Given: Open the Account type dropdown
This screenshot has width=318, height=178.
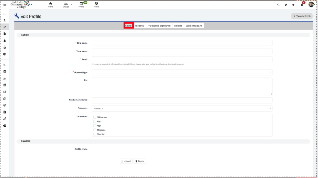Looking at the screenshot, I should tap(182, 72).
